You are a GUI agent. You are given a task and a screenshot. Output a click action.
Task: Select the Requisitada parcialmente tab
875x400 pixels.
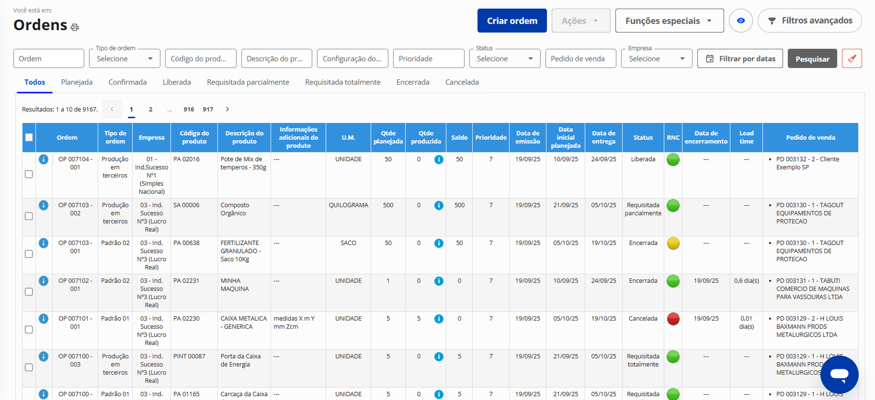coord(248,82)
